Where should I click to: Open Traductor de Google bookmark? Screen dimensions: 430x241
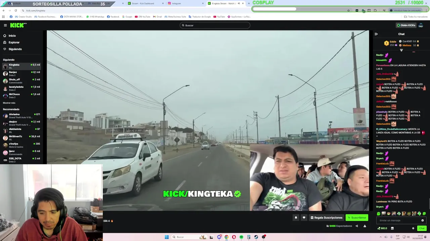200,17
